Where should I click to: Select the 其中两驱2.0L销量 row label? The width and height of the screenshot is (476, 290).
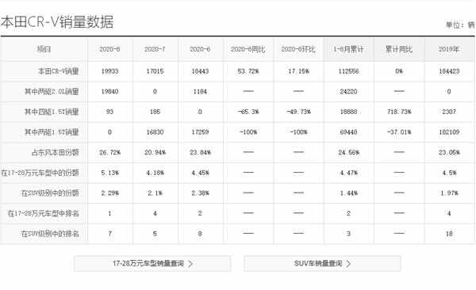point(52,91)
